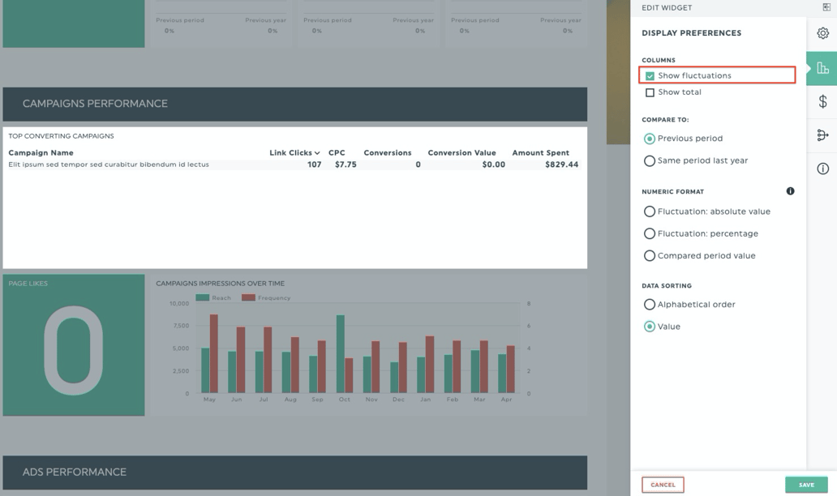The image size is (837, 496).
Task: Select Fluctuation: percentage format
Action: click(x=650, y=233)
